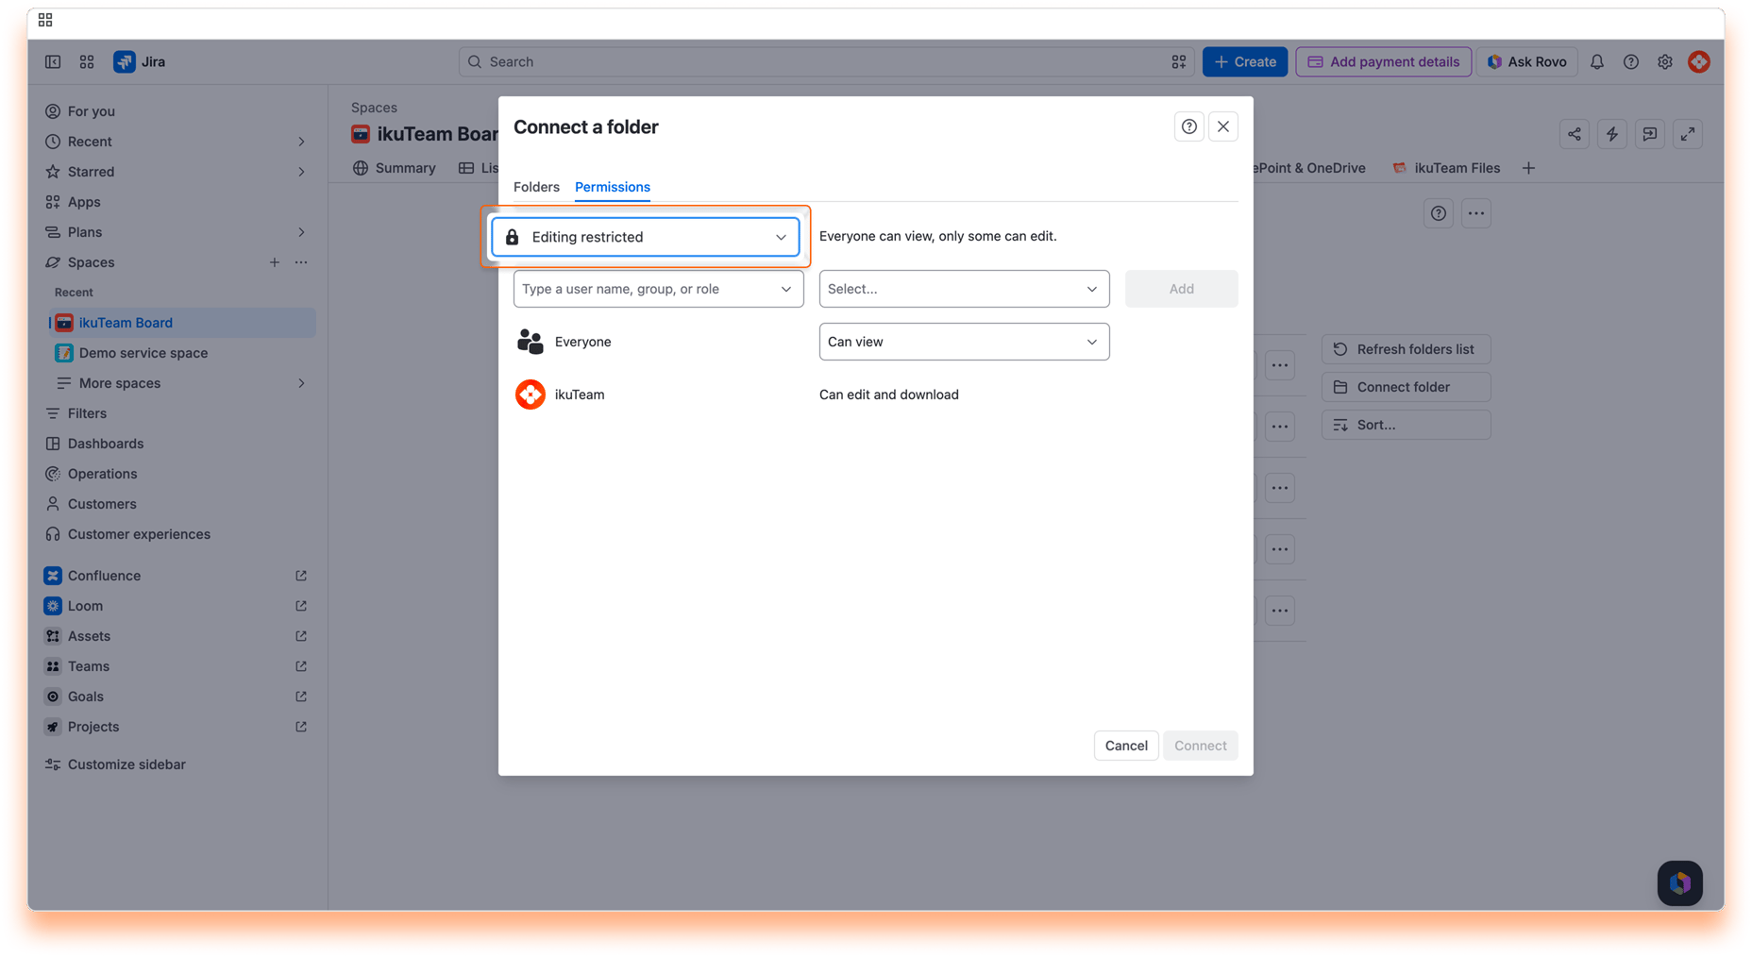Add a new tab with the plus icon after ikuTeam Files
Image resolution: width=1752 pixels, height=957 pixels.
(x=1528, y=168)
